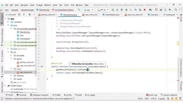
Task: Open the Profiler tool window
Action: [56, 95]
